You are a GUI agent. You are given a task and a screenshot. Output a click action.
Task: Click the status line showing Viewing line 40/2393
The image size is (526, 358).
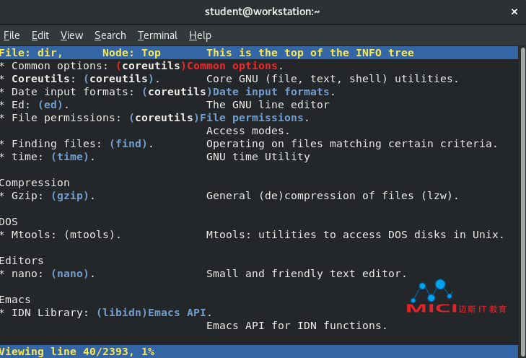[76, 352]
